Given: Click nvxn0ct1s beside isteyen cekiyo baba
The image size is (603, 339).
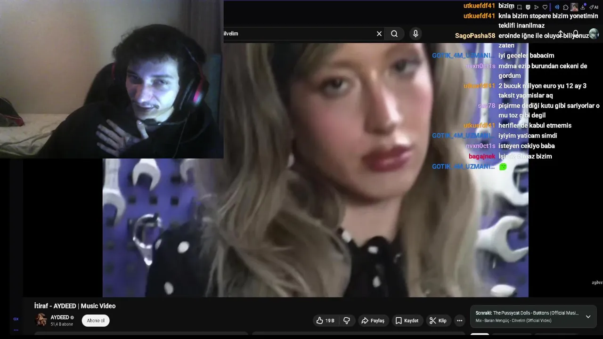Looking at the screenshot, I should pyautogui.click(x=481, y=146).
